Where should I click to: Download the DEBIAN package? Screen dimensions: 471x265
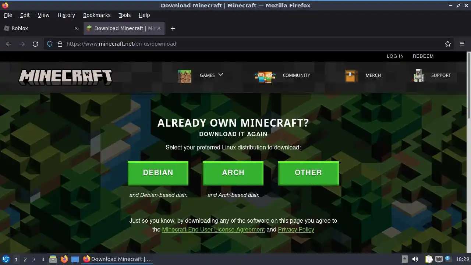158,173
